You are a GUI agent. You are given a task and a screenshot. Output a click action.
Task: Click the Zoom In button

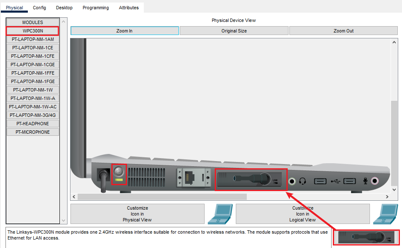(x=124, y=31)
